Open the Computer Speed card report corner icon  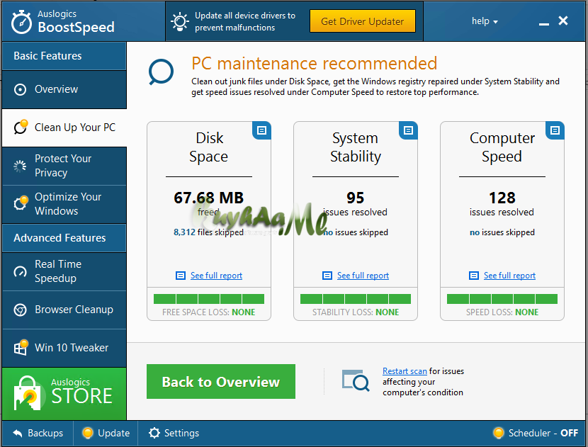[555, 130]
